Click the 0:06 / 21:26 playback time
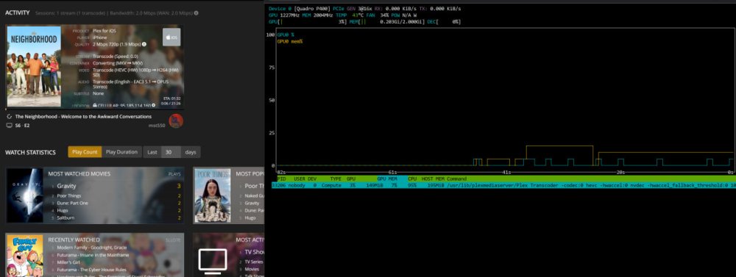Image resolution: width=736 pixels, height=277 pixels. click(171, 103)
